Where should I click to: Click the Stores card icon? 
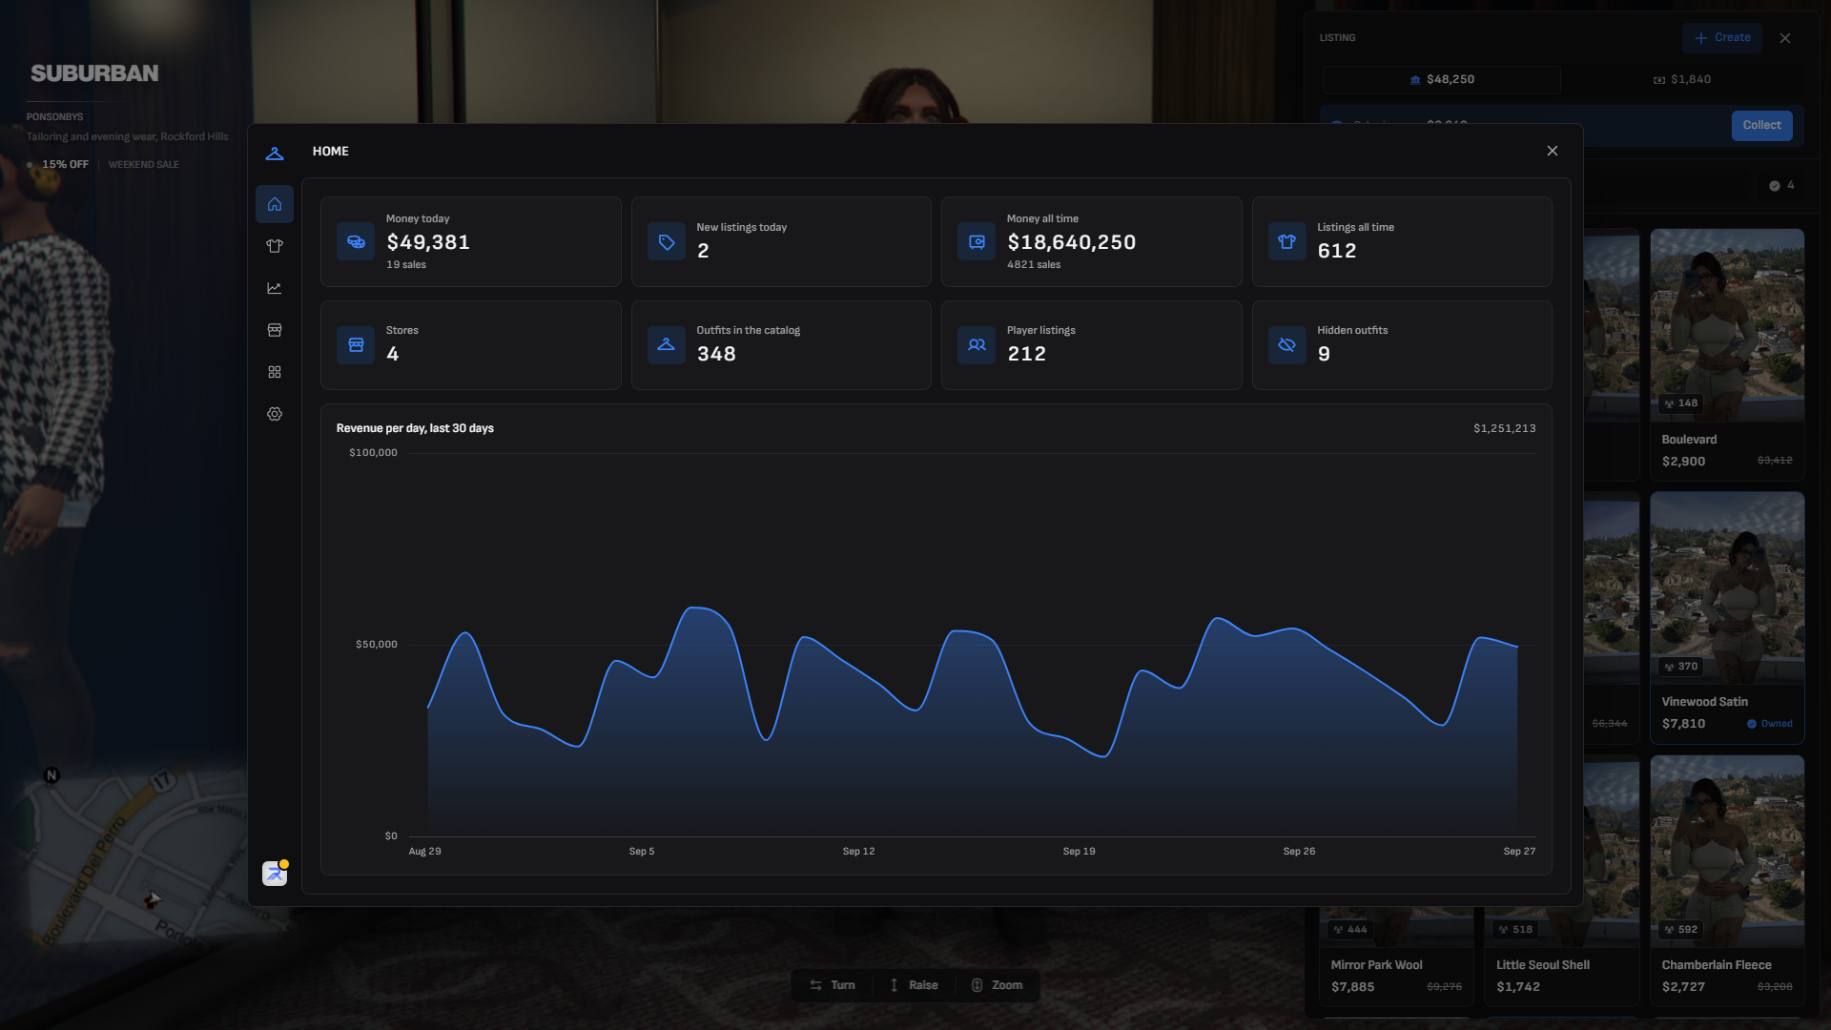tap(356, 345)
